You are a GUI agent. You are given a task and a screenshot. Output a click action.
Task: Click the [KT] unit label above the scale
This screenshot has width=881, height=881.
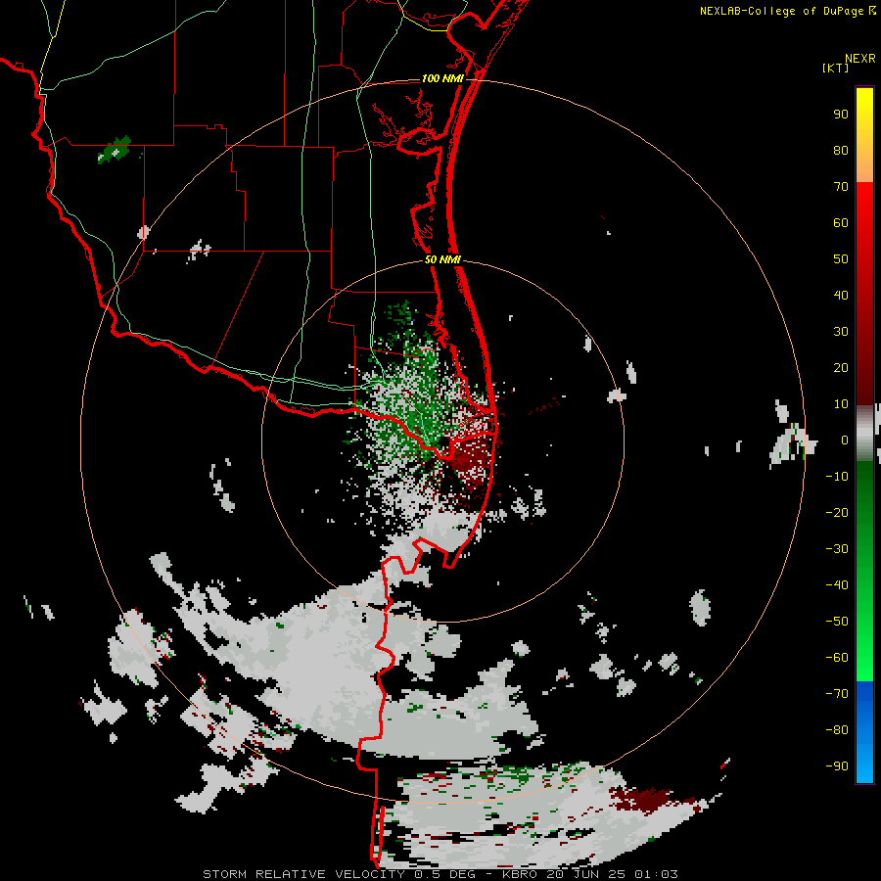pos(835,68)
